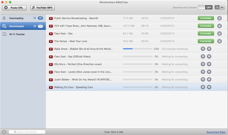Switch to detailed list view icon
Image resolution: width=228 pixels, height=135 pixels.
[x=222, y=7]
